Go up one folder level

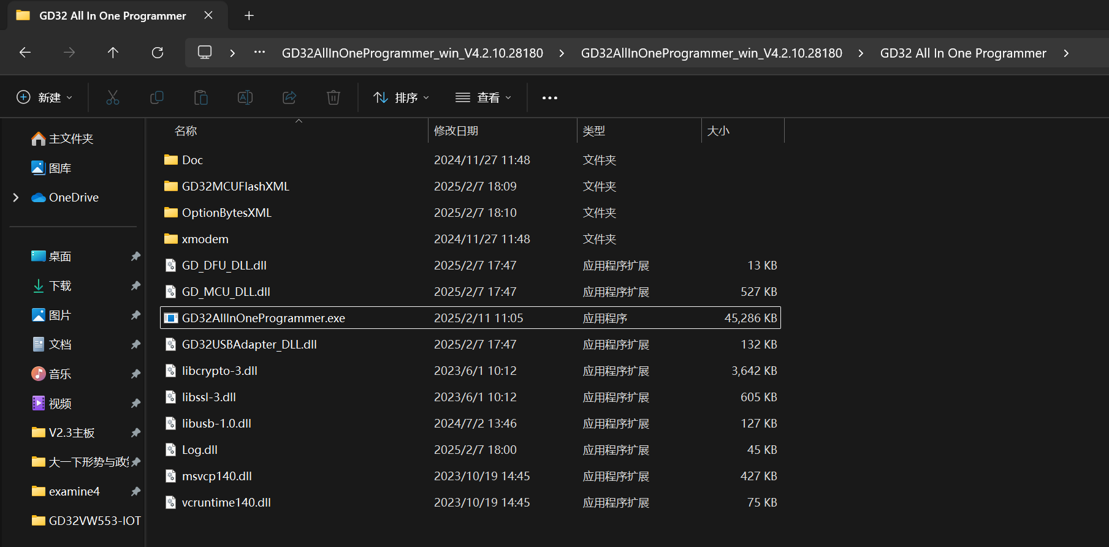[113, 53]
